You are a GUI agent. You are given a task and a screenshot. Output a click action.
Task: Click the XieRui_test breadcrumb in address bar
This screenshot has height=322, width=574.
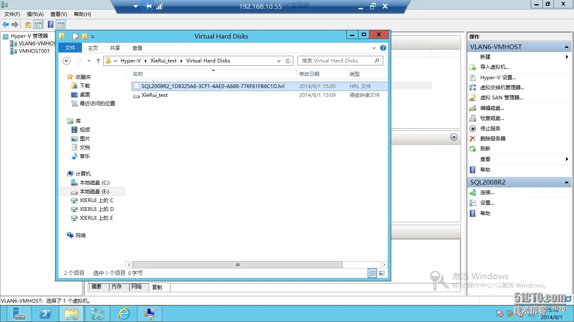[163, 61]
